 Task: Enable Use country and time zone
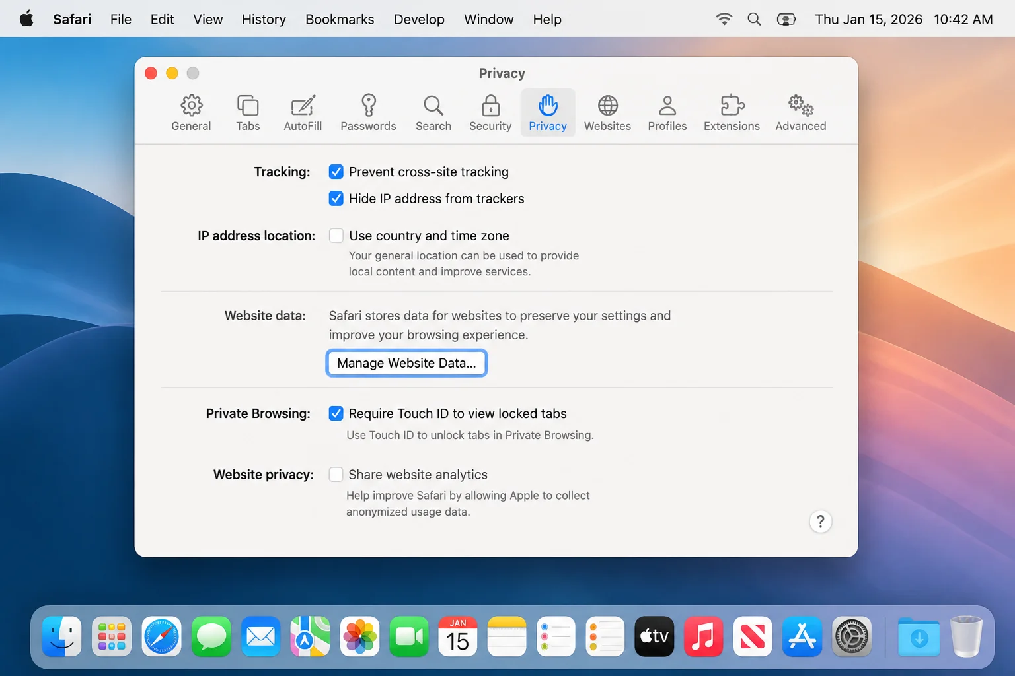coord(336,236)
